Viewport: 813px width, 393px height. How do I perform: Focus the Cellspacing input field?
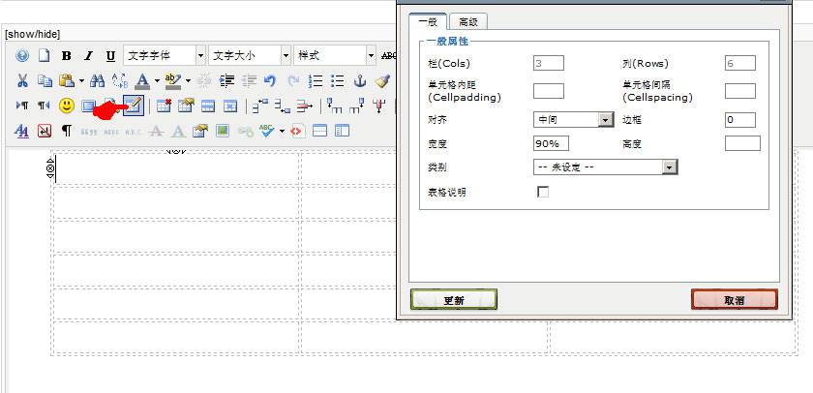click(739, 91)
